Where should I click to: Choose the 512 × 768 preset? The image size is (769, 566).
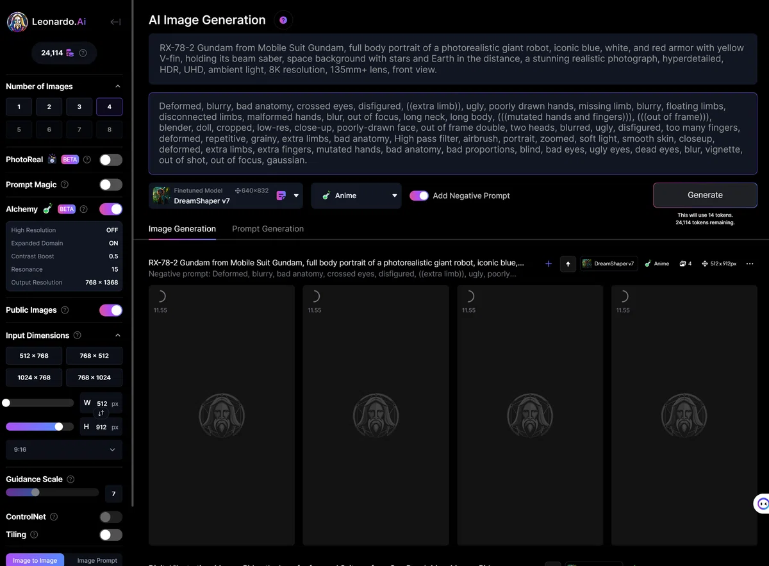(x=34, y=356)
